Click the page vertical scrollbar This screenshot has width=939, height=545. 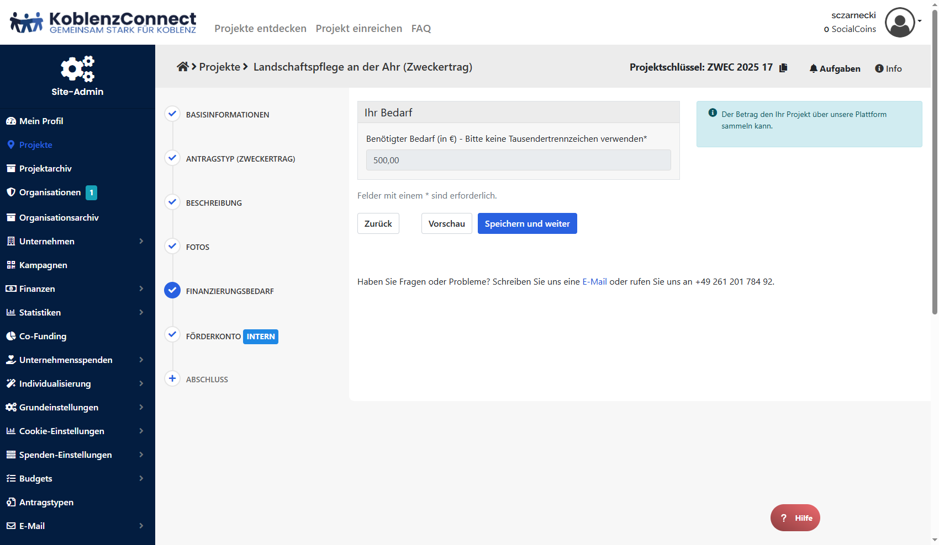(935, 165)
